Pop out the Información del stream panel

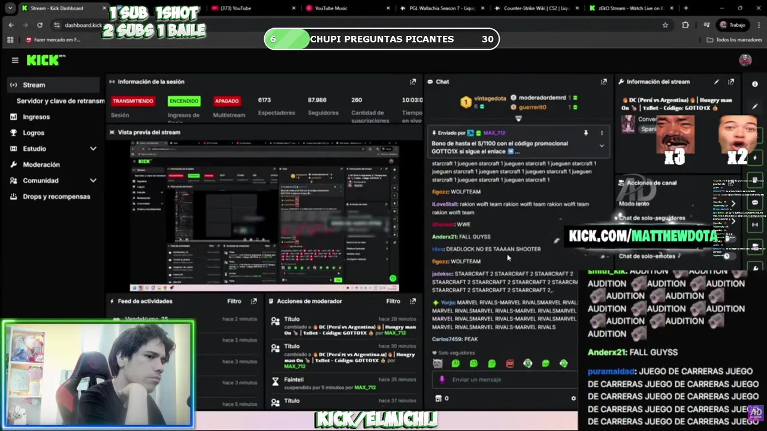point(731,82)
